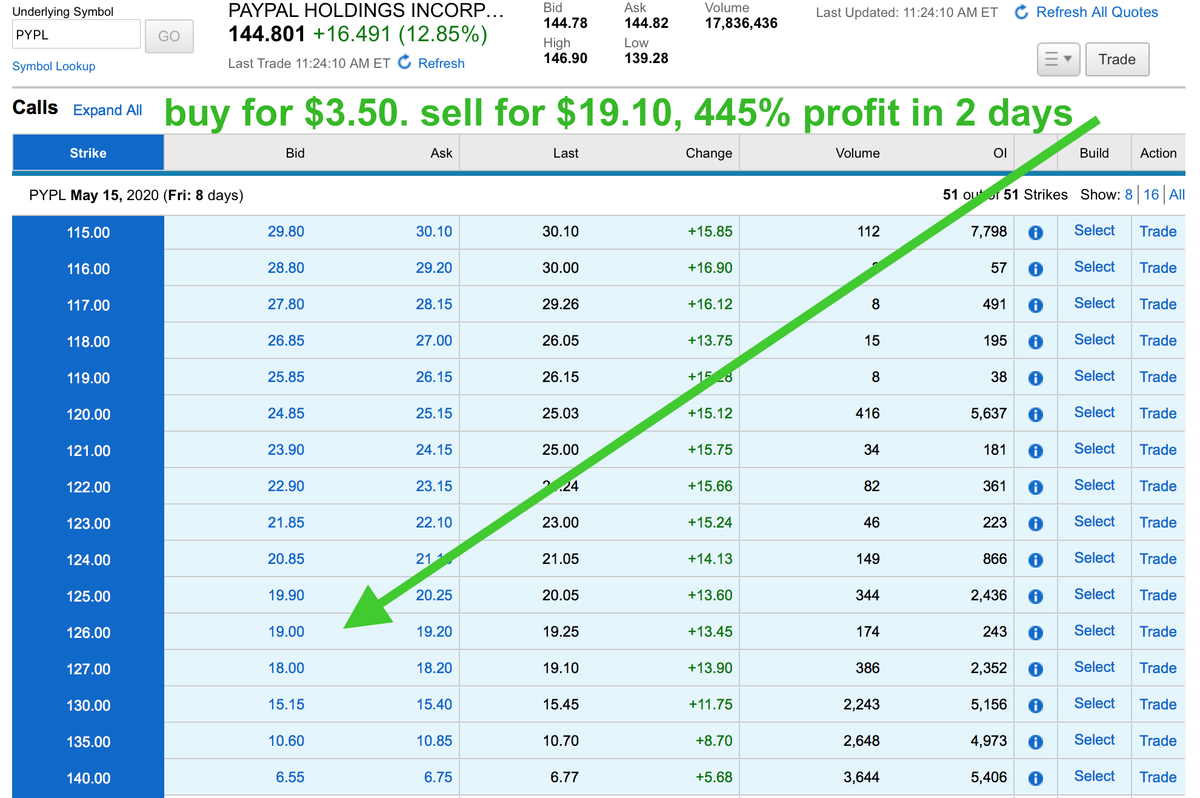Viewport: 1200px width, 798px height.
Task: Click info icon for 115.00 strike
Action: pos(1036,232)
